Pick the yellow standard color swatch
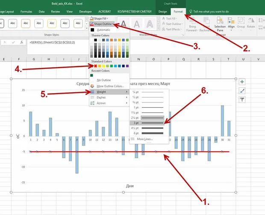The width and height of the screenshot is (265, 215). click(103, 66)
